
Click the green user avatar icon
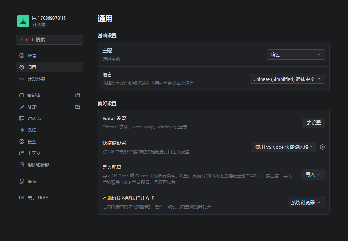pos(23,21)
